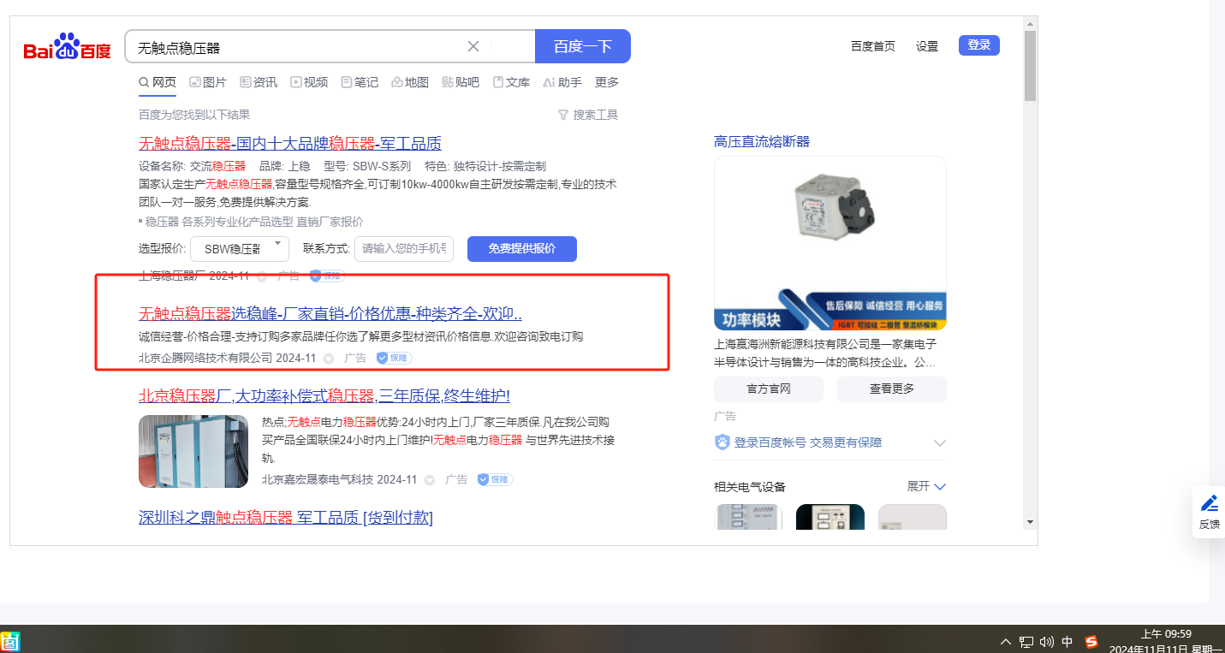Click the Sogou input method icon
The image size is (1225, 653).
1091,641
